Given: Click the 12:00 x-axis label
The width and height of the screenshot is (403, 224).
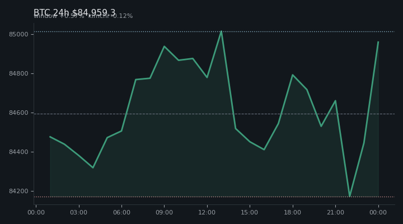Looking at the screenshot, I should point(207,212).
